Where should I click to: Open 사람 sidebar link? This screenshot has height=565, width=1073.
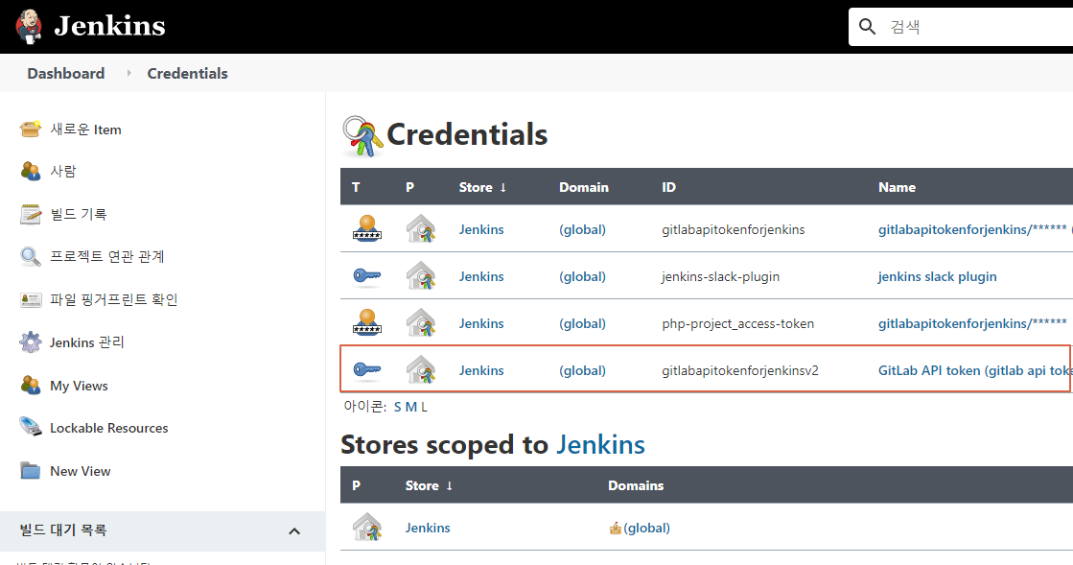63,171
